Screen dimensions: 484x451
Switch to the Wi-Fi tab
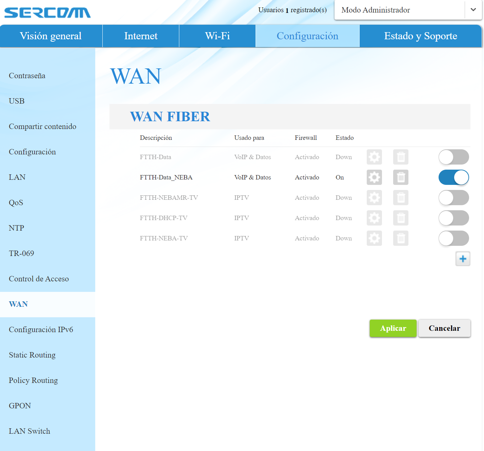point(217,36)
